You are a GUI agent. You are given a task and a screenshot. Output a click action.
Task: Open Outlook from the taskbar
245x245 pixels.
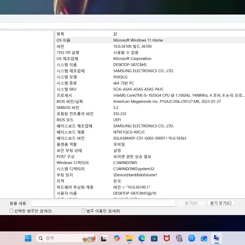point(204,238)
